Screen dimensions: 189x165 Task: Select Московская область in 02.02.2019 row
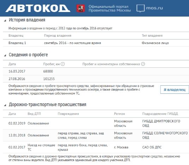point(123,123)
